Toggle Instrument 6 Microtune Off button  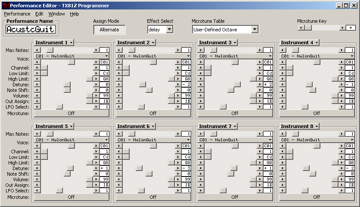153,197
